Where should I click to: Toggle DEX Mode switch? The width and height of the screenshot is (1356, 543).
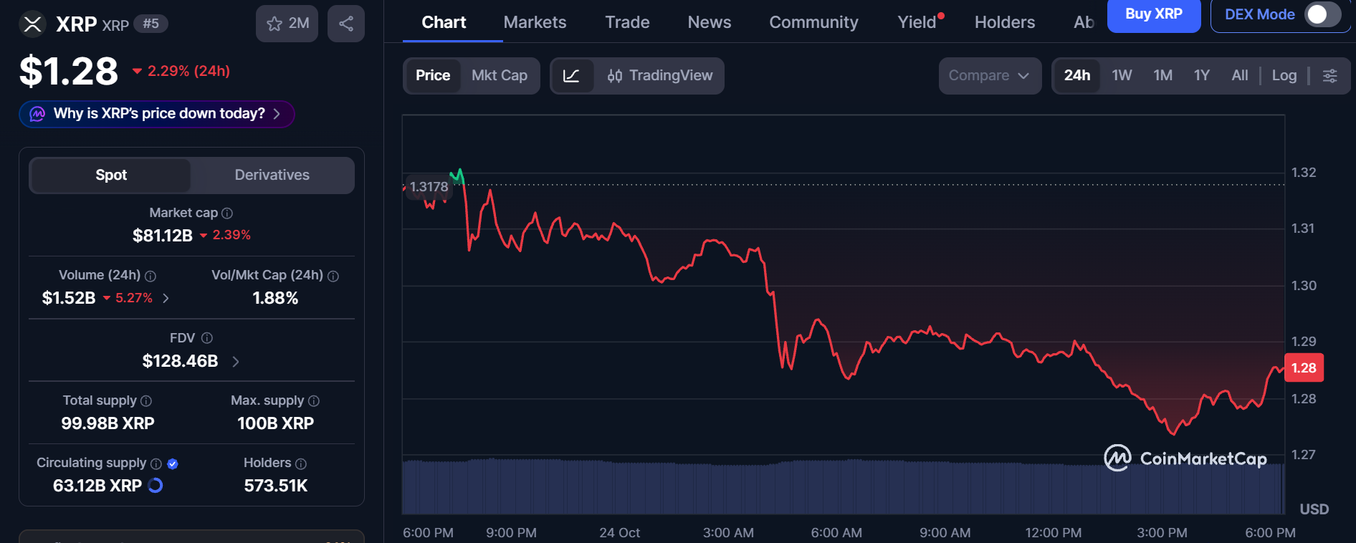[1322, 14]
